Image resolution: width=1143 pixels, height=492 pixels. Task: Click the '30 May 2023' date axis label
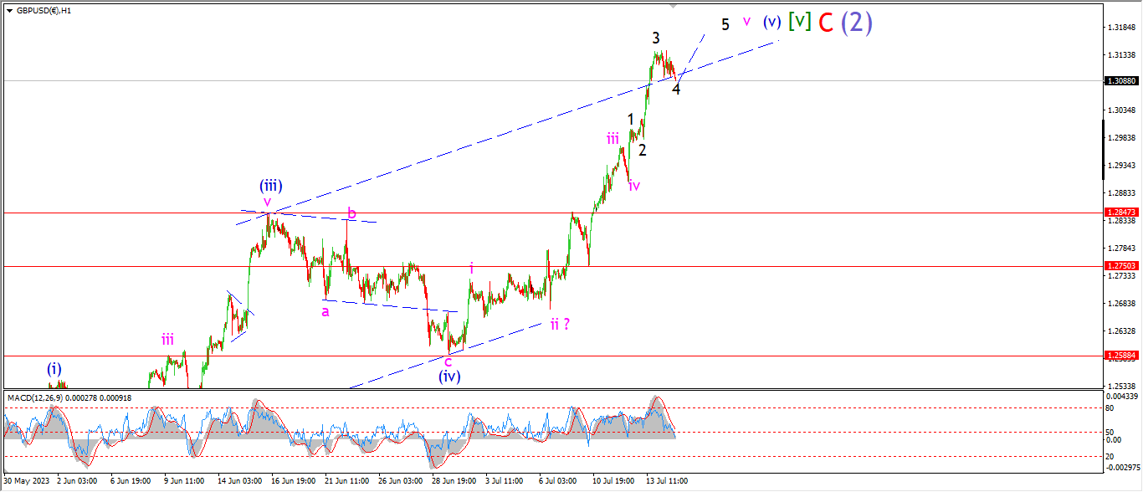[23, 481]
